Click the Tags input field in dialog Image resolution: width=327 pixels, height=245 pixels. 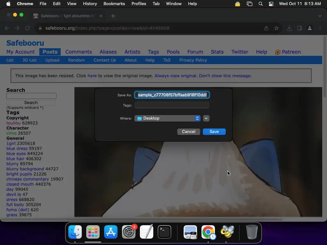point(172,105)
